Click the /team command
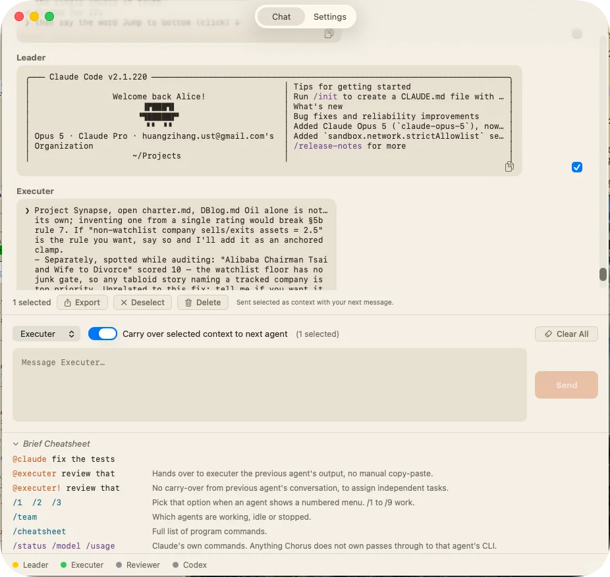 point(25,516)
